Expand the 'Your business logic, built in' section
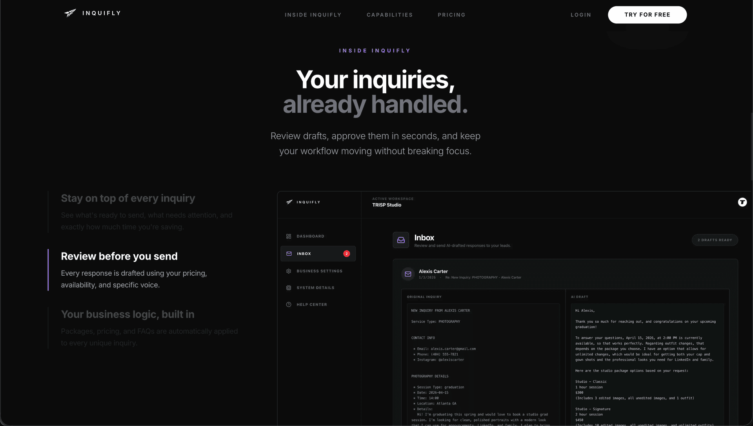 [x=127, y=314]
